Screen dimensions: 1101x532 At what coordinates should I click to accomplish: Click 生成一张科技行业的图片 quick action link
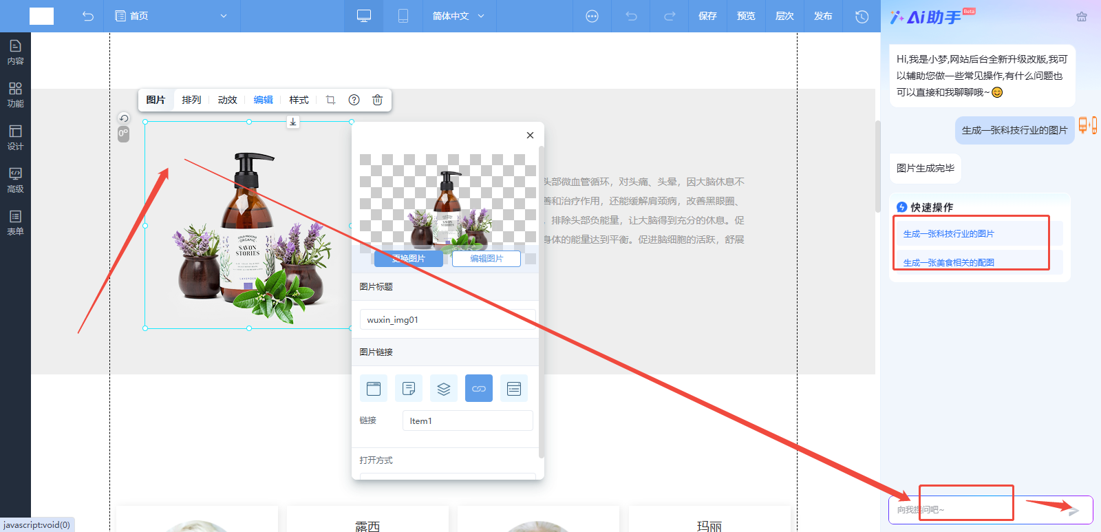click(948, 234)
